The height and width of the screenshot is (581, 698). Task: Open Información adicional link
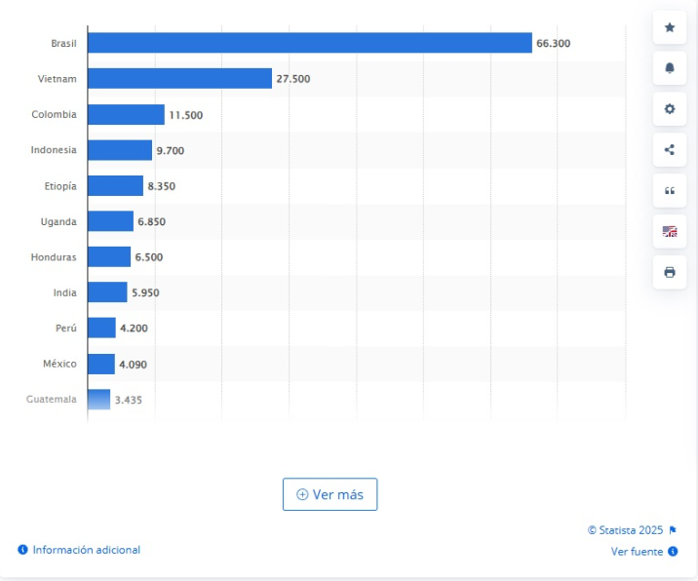(86, 550)
